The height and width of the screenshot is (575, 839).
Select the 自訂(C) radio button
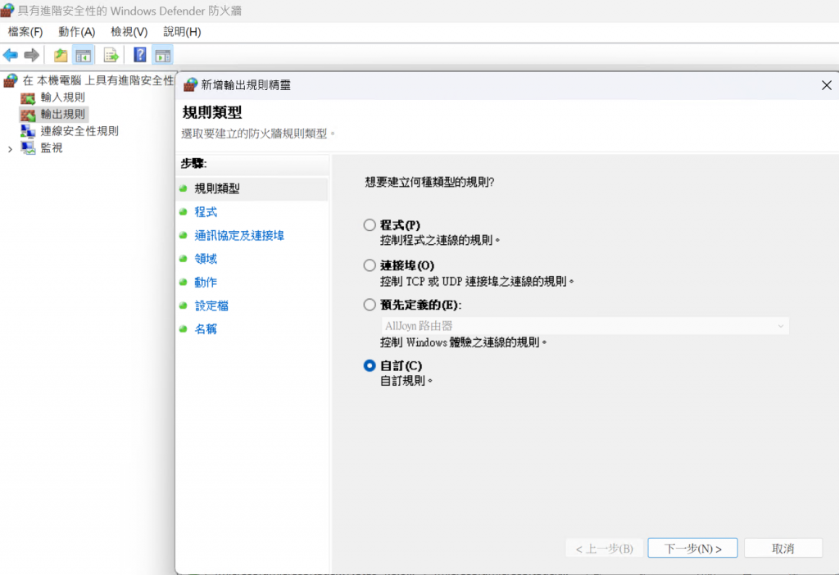(370, 366)
